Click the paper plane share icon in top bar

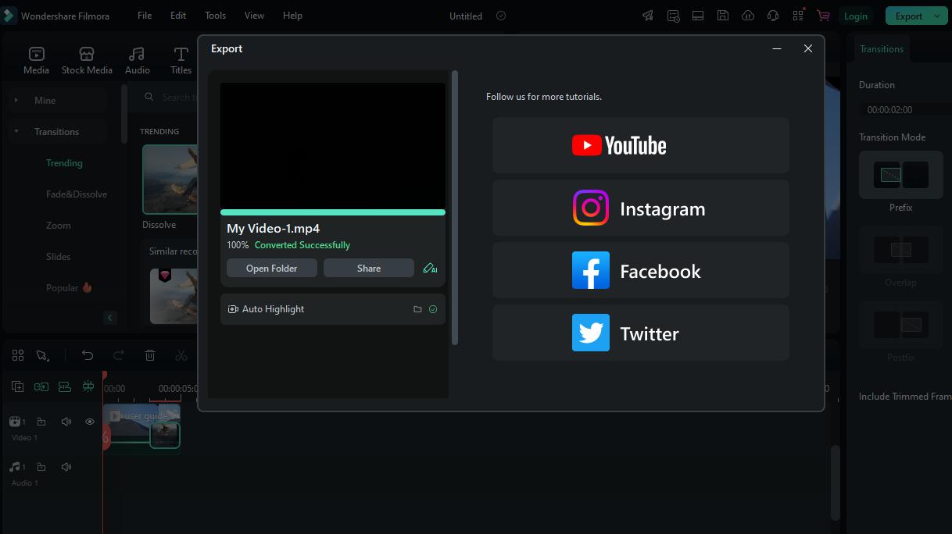648,16
